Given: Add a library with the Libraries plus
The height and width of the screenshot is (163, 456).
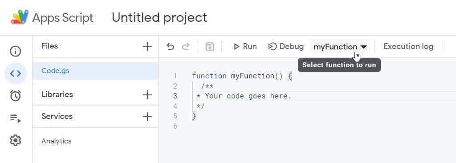Looking at the screenshot, I should 147,94.
